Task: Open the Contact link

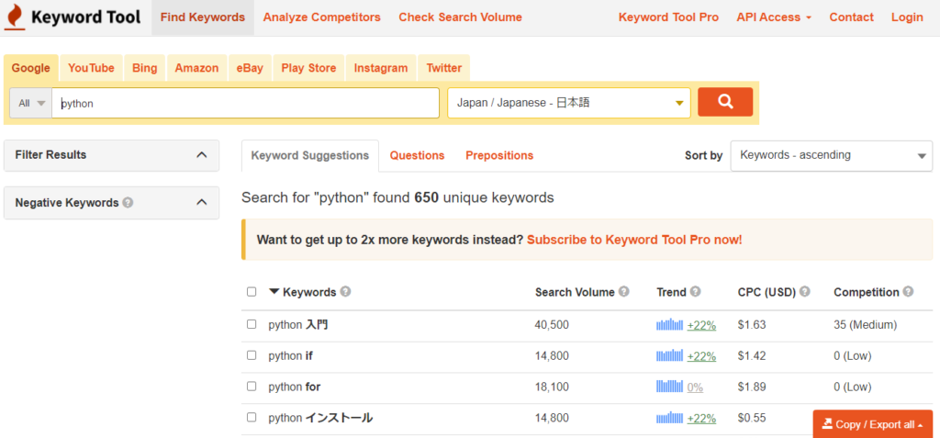Action: click(851, 17)
